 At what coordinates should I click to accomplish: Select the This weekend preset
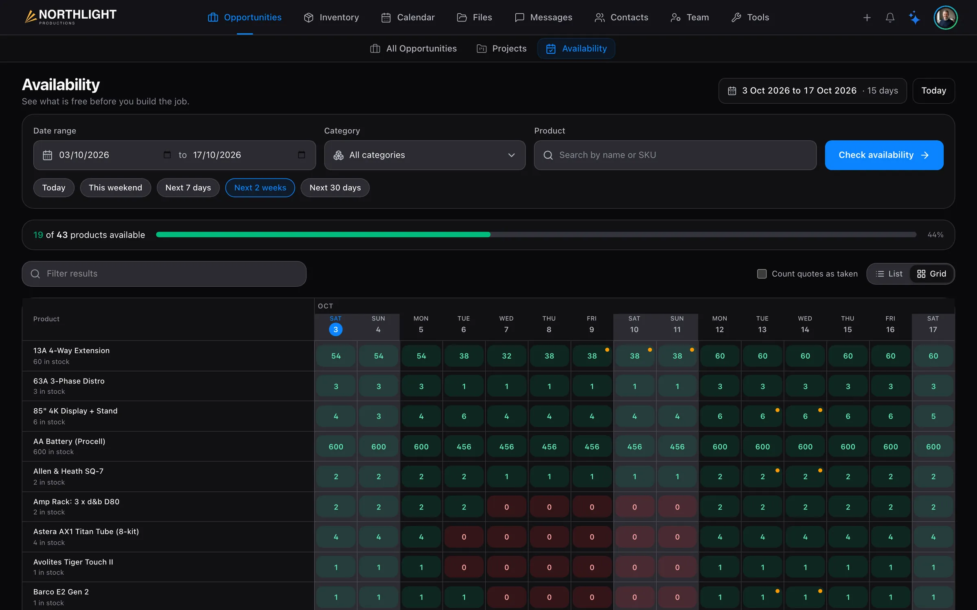[x=115, y=187]
